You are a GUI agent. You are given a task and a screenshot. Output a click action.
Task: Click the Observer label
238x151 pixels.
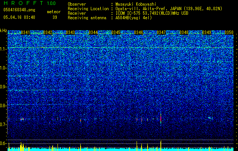click(x=77, y=4)
